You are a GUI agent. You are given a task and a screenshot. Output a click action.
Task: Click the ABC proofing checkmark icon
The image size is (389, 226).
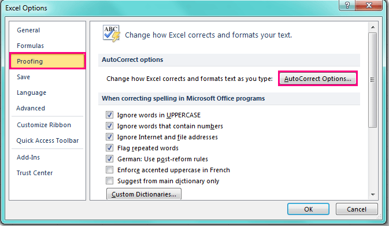pyautogui.click(x=112, y=34)
